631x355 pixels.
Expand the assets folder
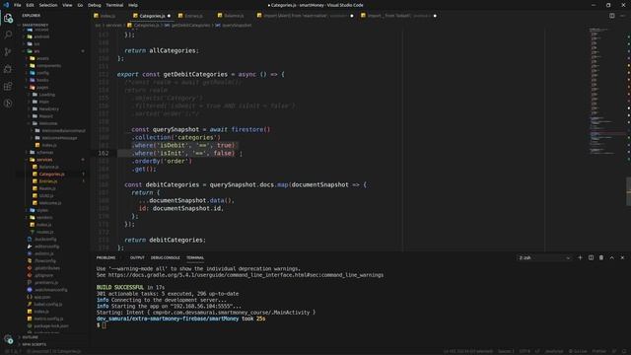point(42,58)
